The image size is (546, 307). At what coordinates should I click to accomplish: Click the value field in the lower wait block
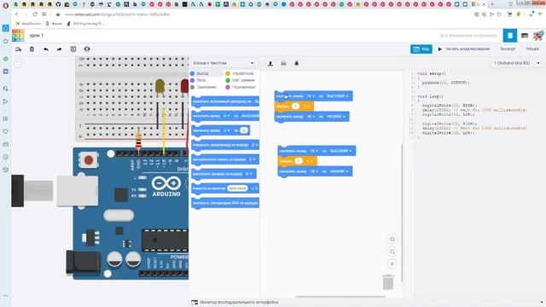pos(299,161)
